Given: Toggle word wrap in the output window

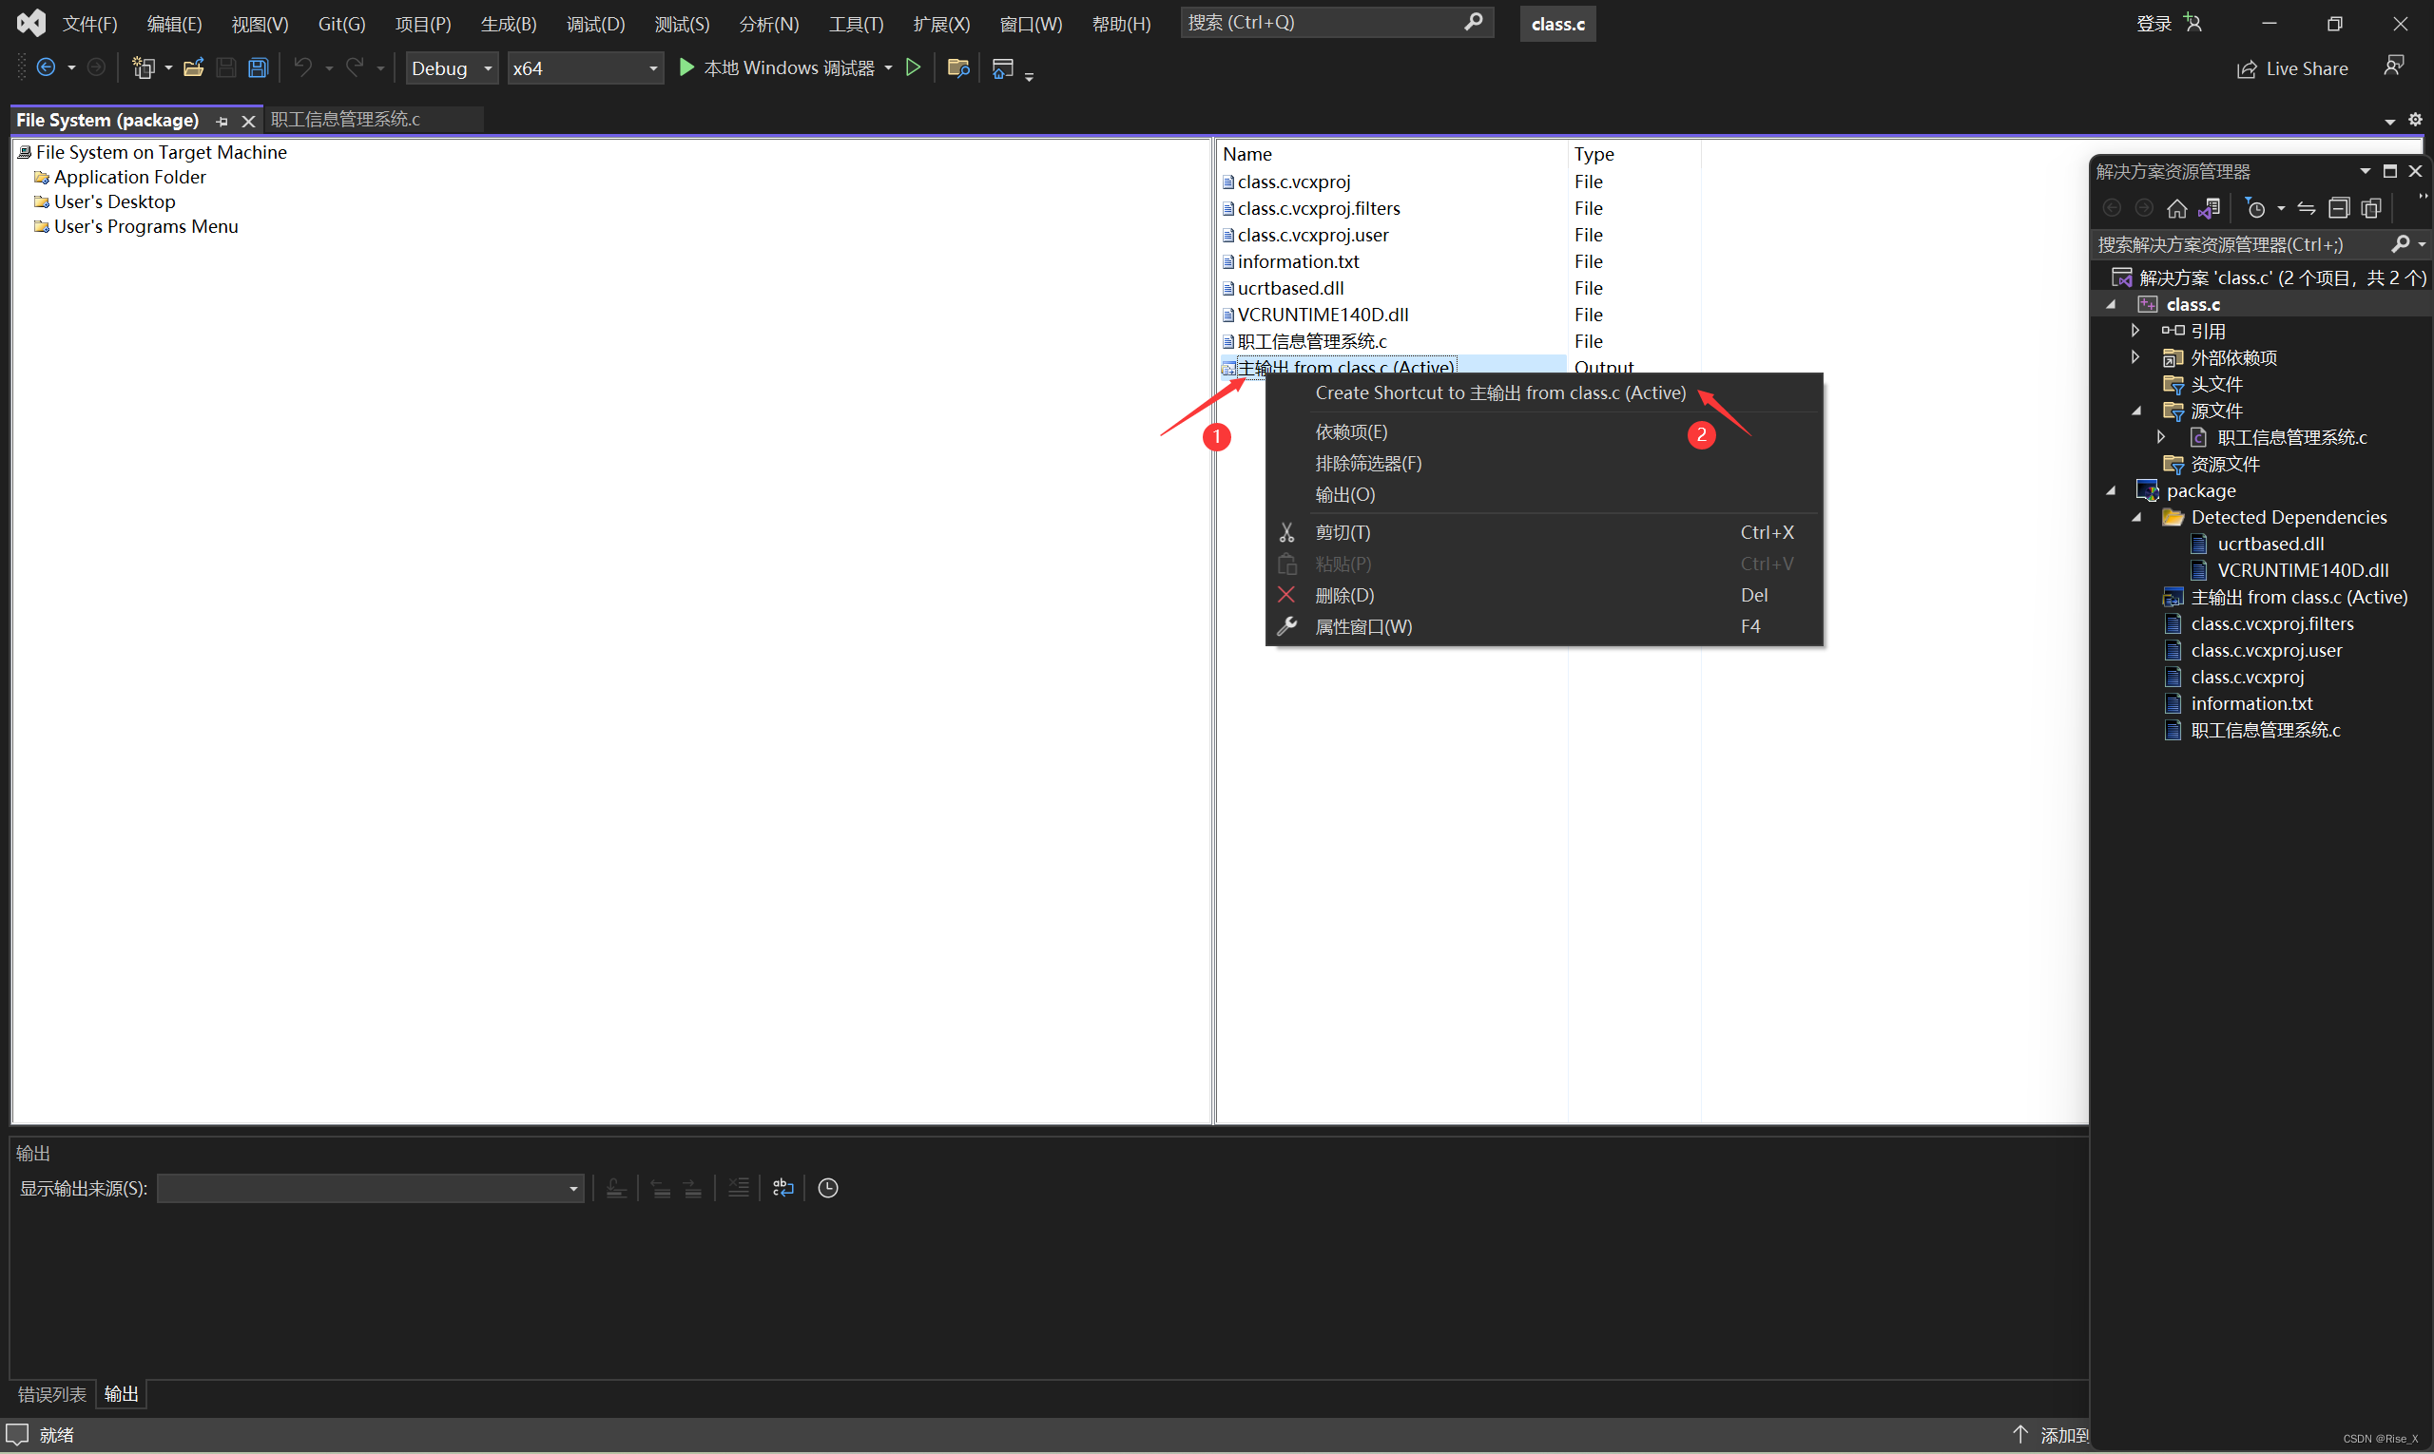Looking at the screenshot, I should 782,1188.
